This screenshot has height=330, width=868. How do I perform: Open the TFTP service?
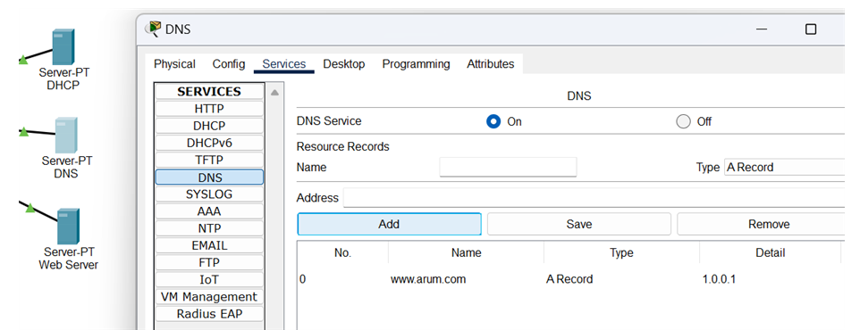coord(209,161)
